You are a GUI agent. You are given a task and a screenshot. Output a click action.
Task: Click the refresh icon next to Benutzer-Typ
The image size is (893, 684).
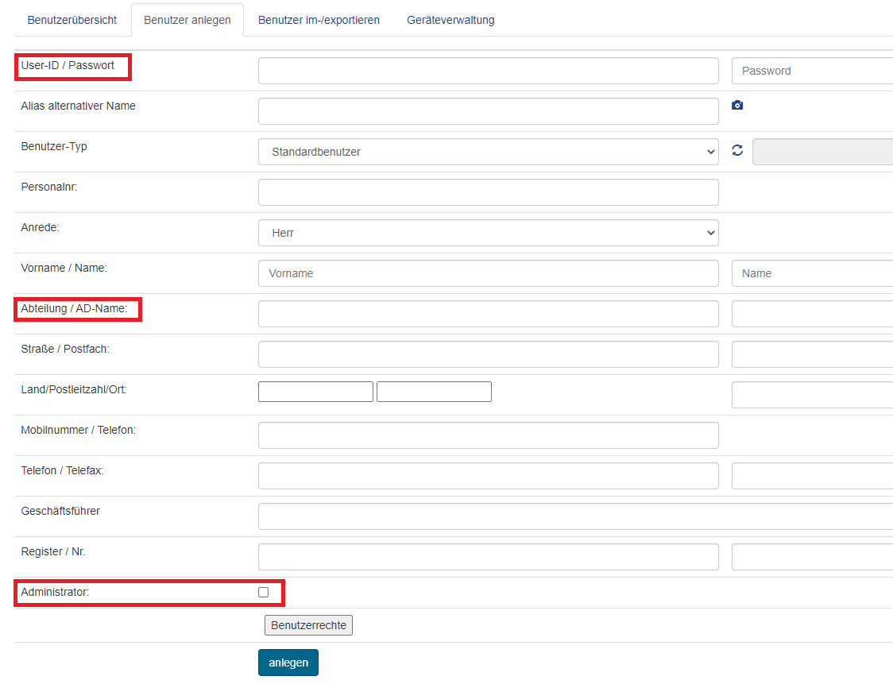point(737,151)
